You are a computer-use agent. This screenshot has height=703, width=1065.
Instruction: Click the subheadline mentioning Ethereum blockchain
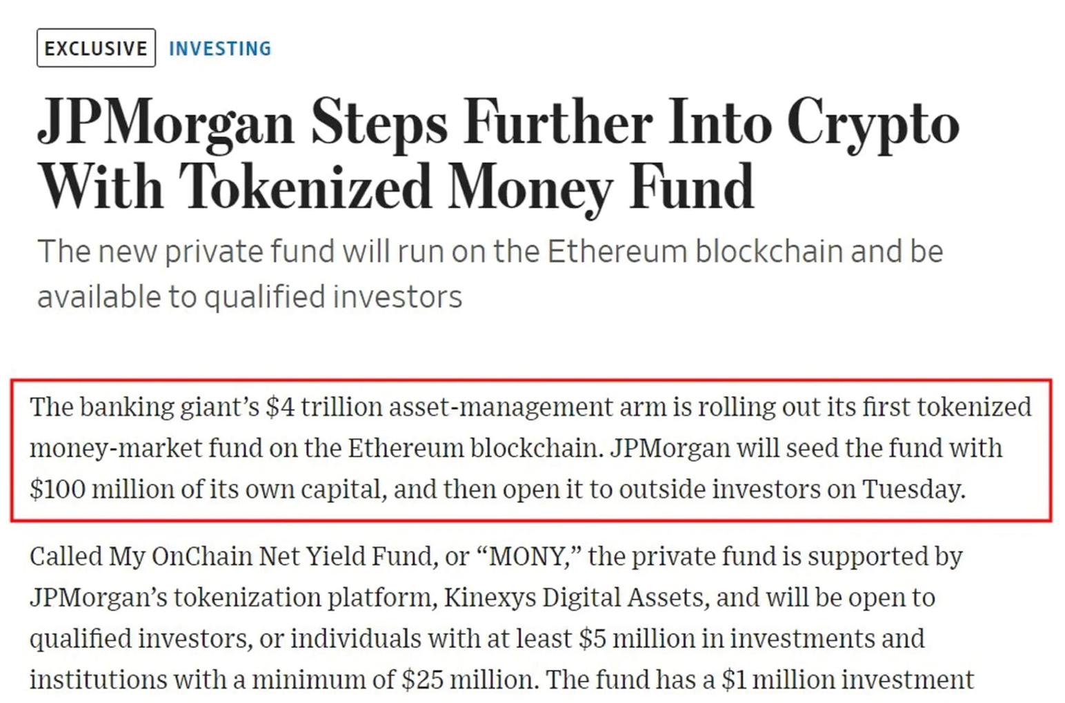pos(490,252)
